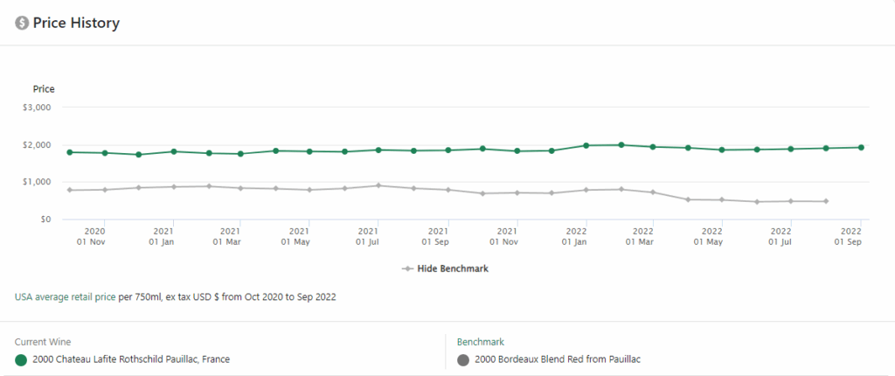Screen dimensions: 895x376
Task: Open the USA average retail price link
Action: coord(65,297)
